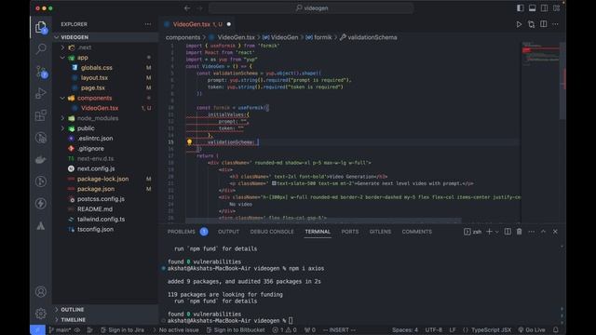The image size is (596, 335).
Task: Open tailwind.config.ts file
Action: coord(102,220)
